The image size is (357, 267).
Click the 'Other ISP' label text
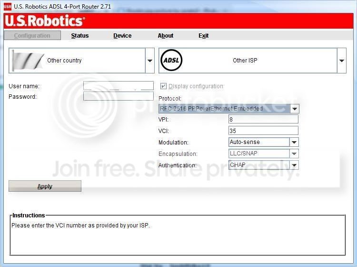pyautogui.click(x=245, y=61)
